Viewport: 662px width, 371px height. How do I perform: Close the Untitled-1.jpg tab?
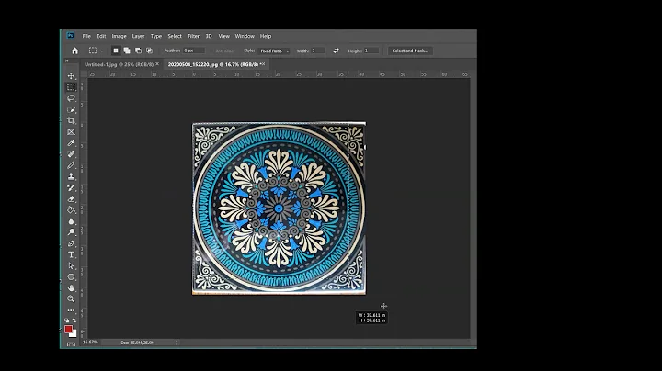pyautogui.click(x=157, y=64)
